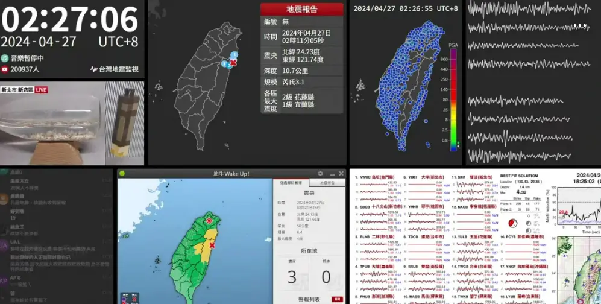Click 警報列表 heading
Image resolution: width=601 pixels, height=304 pixels.
coord(309,299)
